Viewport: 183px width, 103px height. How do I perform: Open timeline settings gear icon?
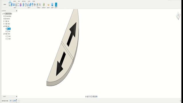coord(180,101)
